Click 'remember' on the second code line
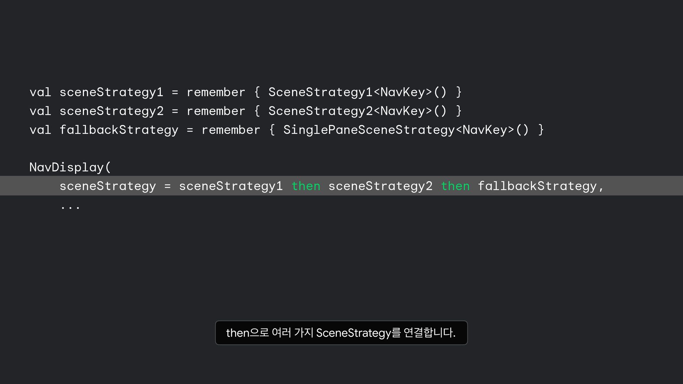Viewport: 683px width, 384px height. (216, 111)
